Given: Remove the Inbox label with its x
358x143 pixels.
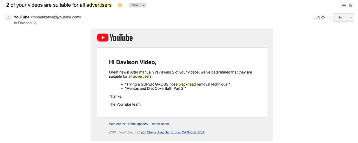Looking at the screenshot, I should [143, 5].
